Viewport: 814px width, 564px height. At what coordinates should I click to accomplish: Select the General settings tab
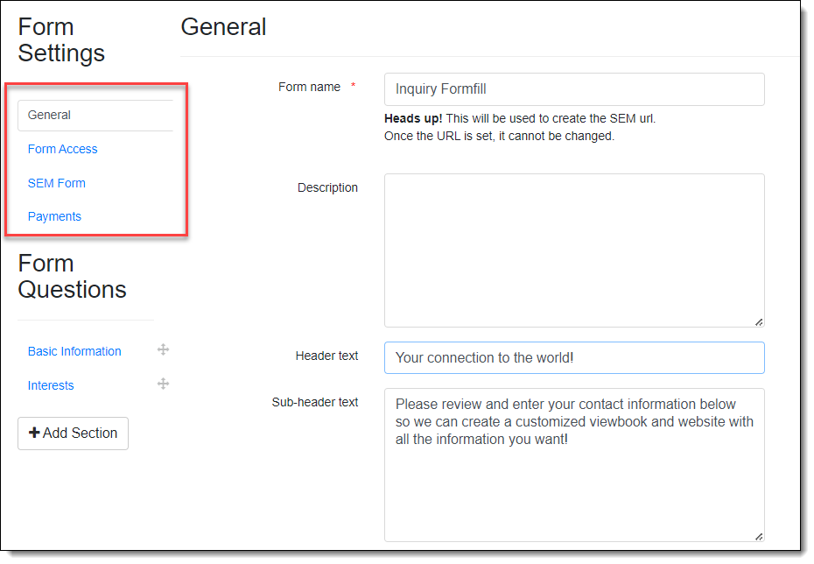[95, 116]
